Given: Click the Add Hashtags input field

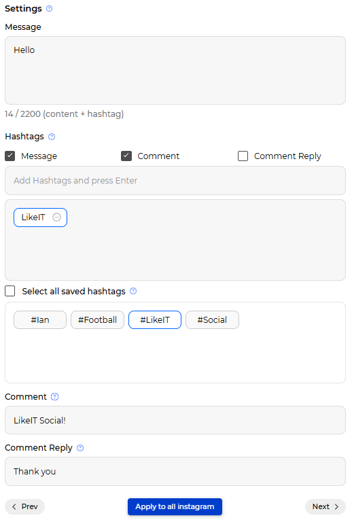Looking at the screenshot, I should (x=175, y=180).
